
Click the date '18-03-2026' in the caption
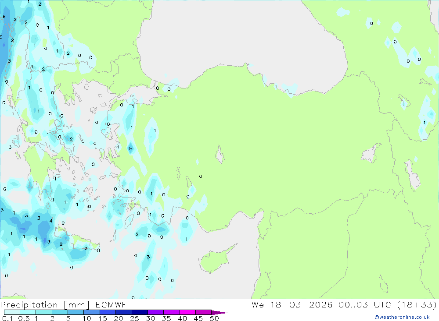301,304
